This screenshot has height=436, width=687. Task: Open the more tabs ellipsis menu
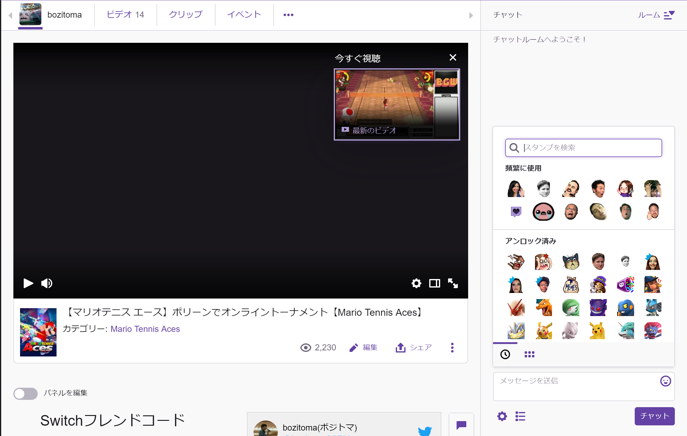288,15
